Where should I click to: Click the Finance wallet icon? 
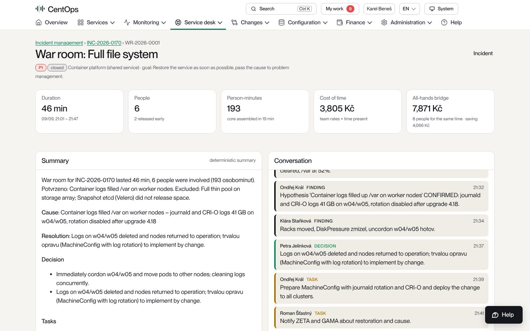(340, 22)
